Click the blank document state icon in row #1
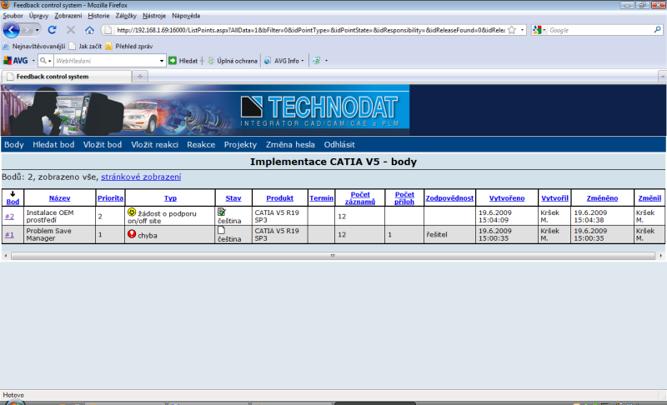The height and width of the screenshot is (405, 667). pos(221,230)
